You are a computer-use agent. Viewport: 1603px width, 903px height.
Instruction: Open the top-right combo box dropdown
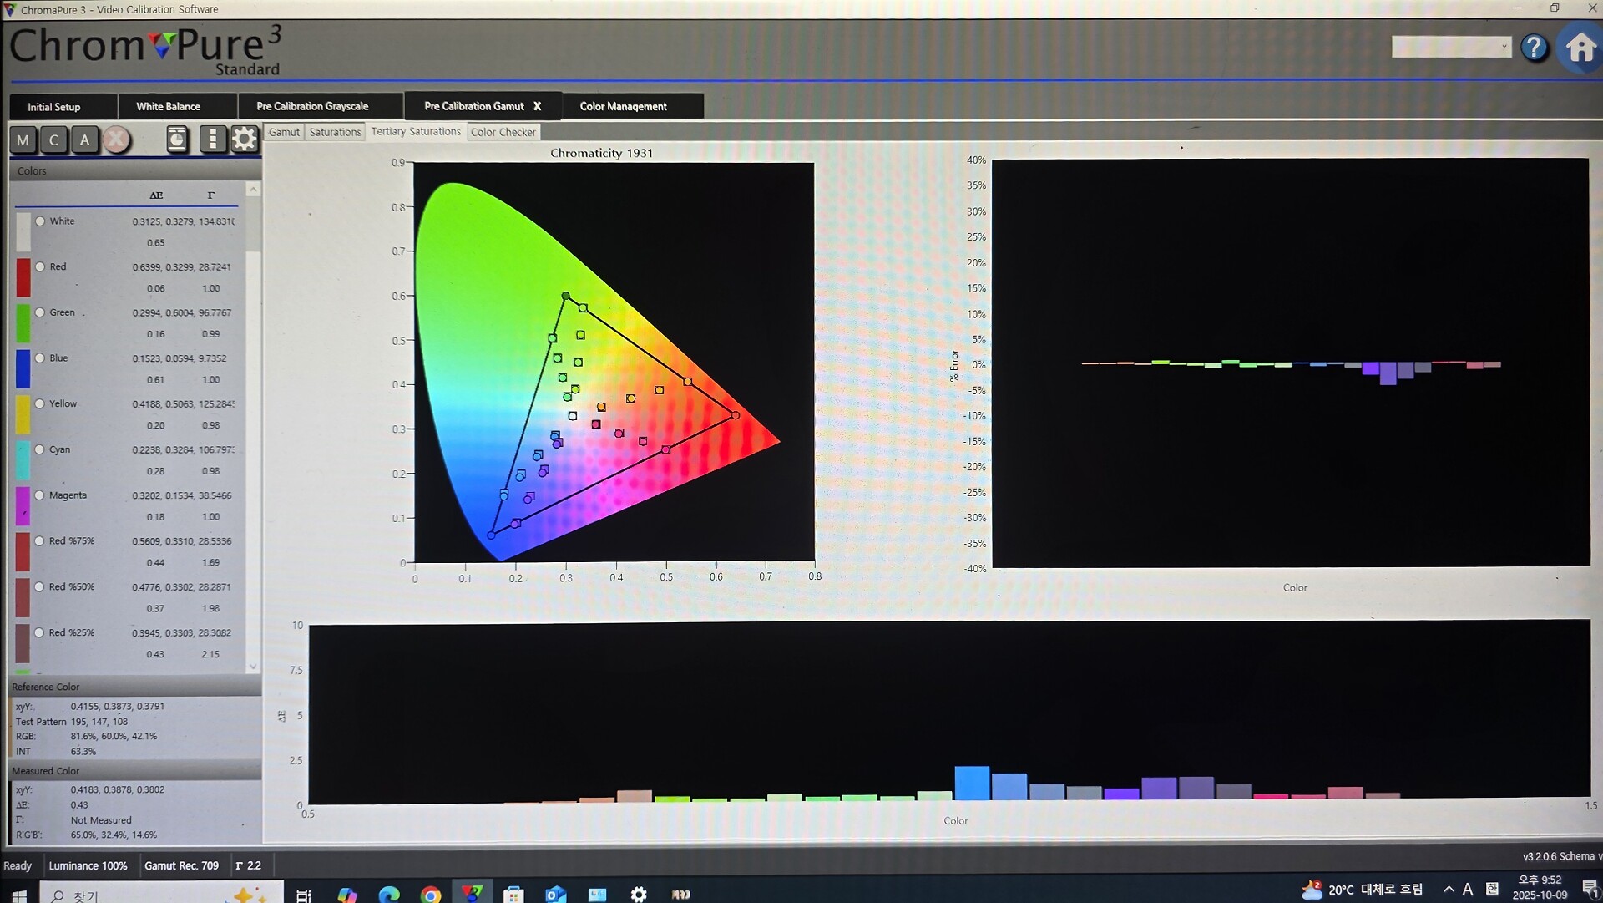point(1504,47)
